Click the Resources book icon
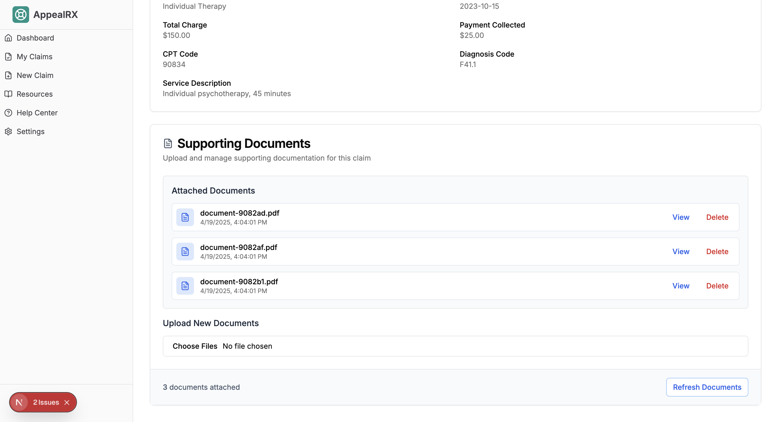This screenshot has height=422, width=778. [x=9, y=94]
